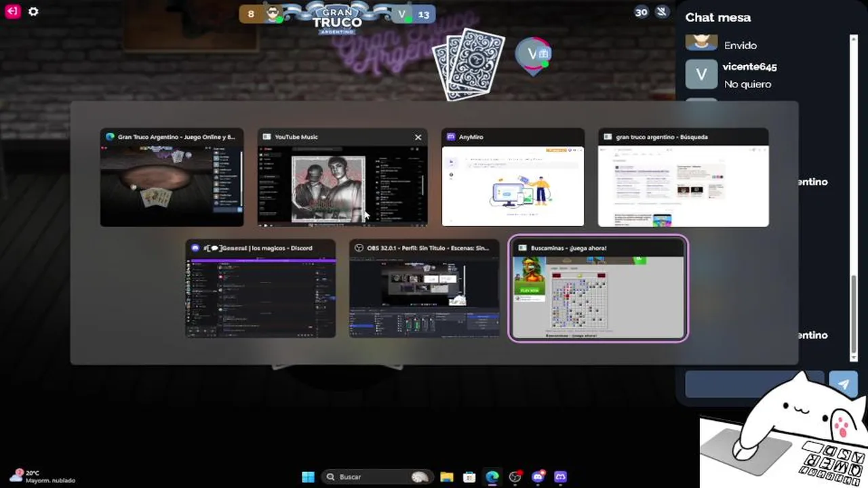The image size is (868, 488).
Task: Click the opponent V avatar with gift icon
Action: click(533, 54)
